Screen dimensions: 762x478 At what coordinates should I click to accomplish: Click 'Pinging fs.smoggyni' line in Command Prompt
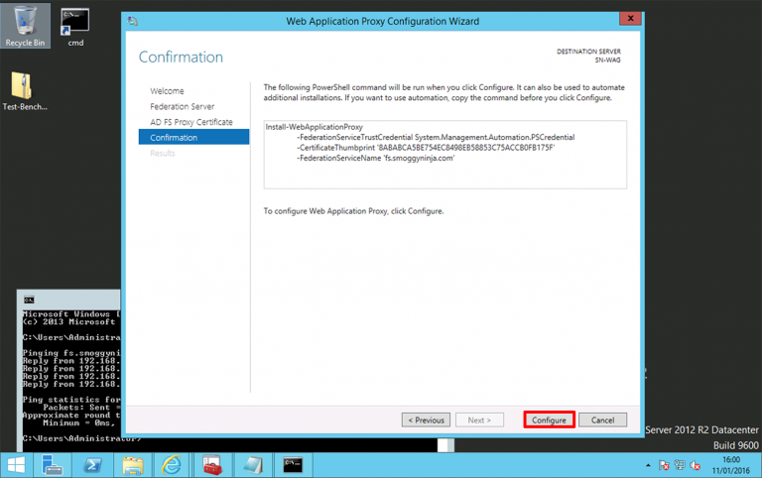tap(71, 353)
